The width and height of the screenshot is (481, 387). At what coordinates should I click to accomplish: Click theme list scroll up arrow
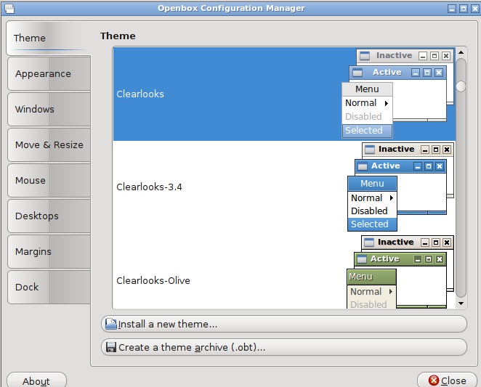point(461,52)
